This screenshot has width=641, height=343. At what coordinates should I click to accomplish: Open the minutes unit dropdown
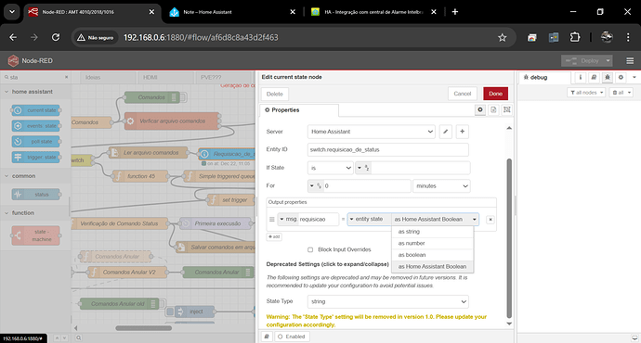[441, 186]
